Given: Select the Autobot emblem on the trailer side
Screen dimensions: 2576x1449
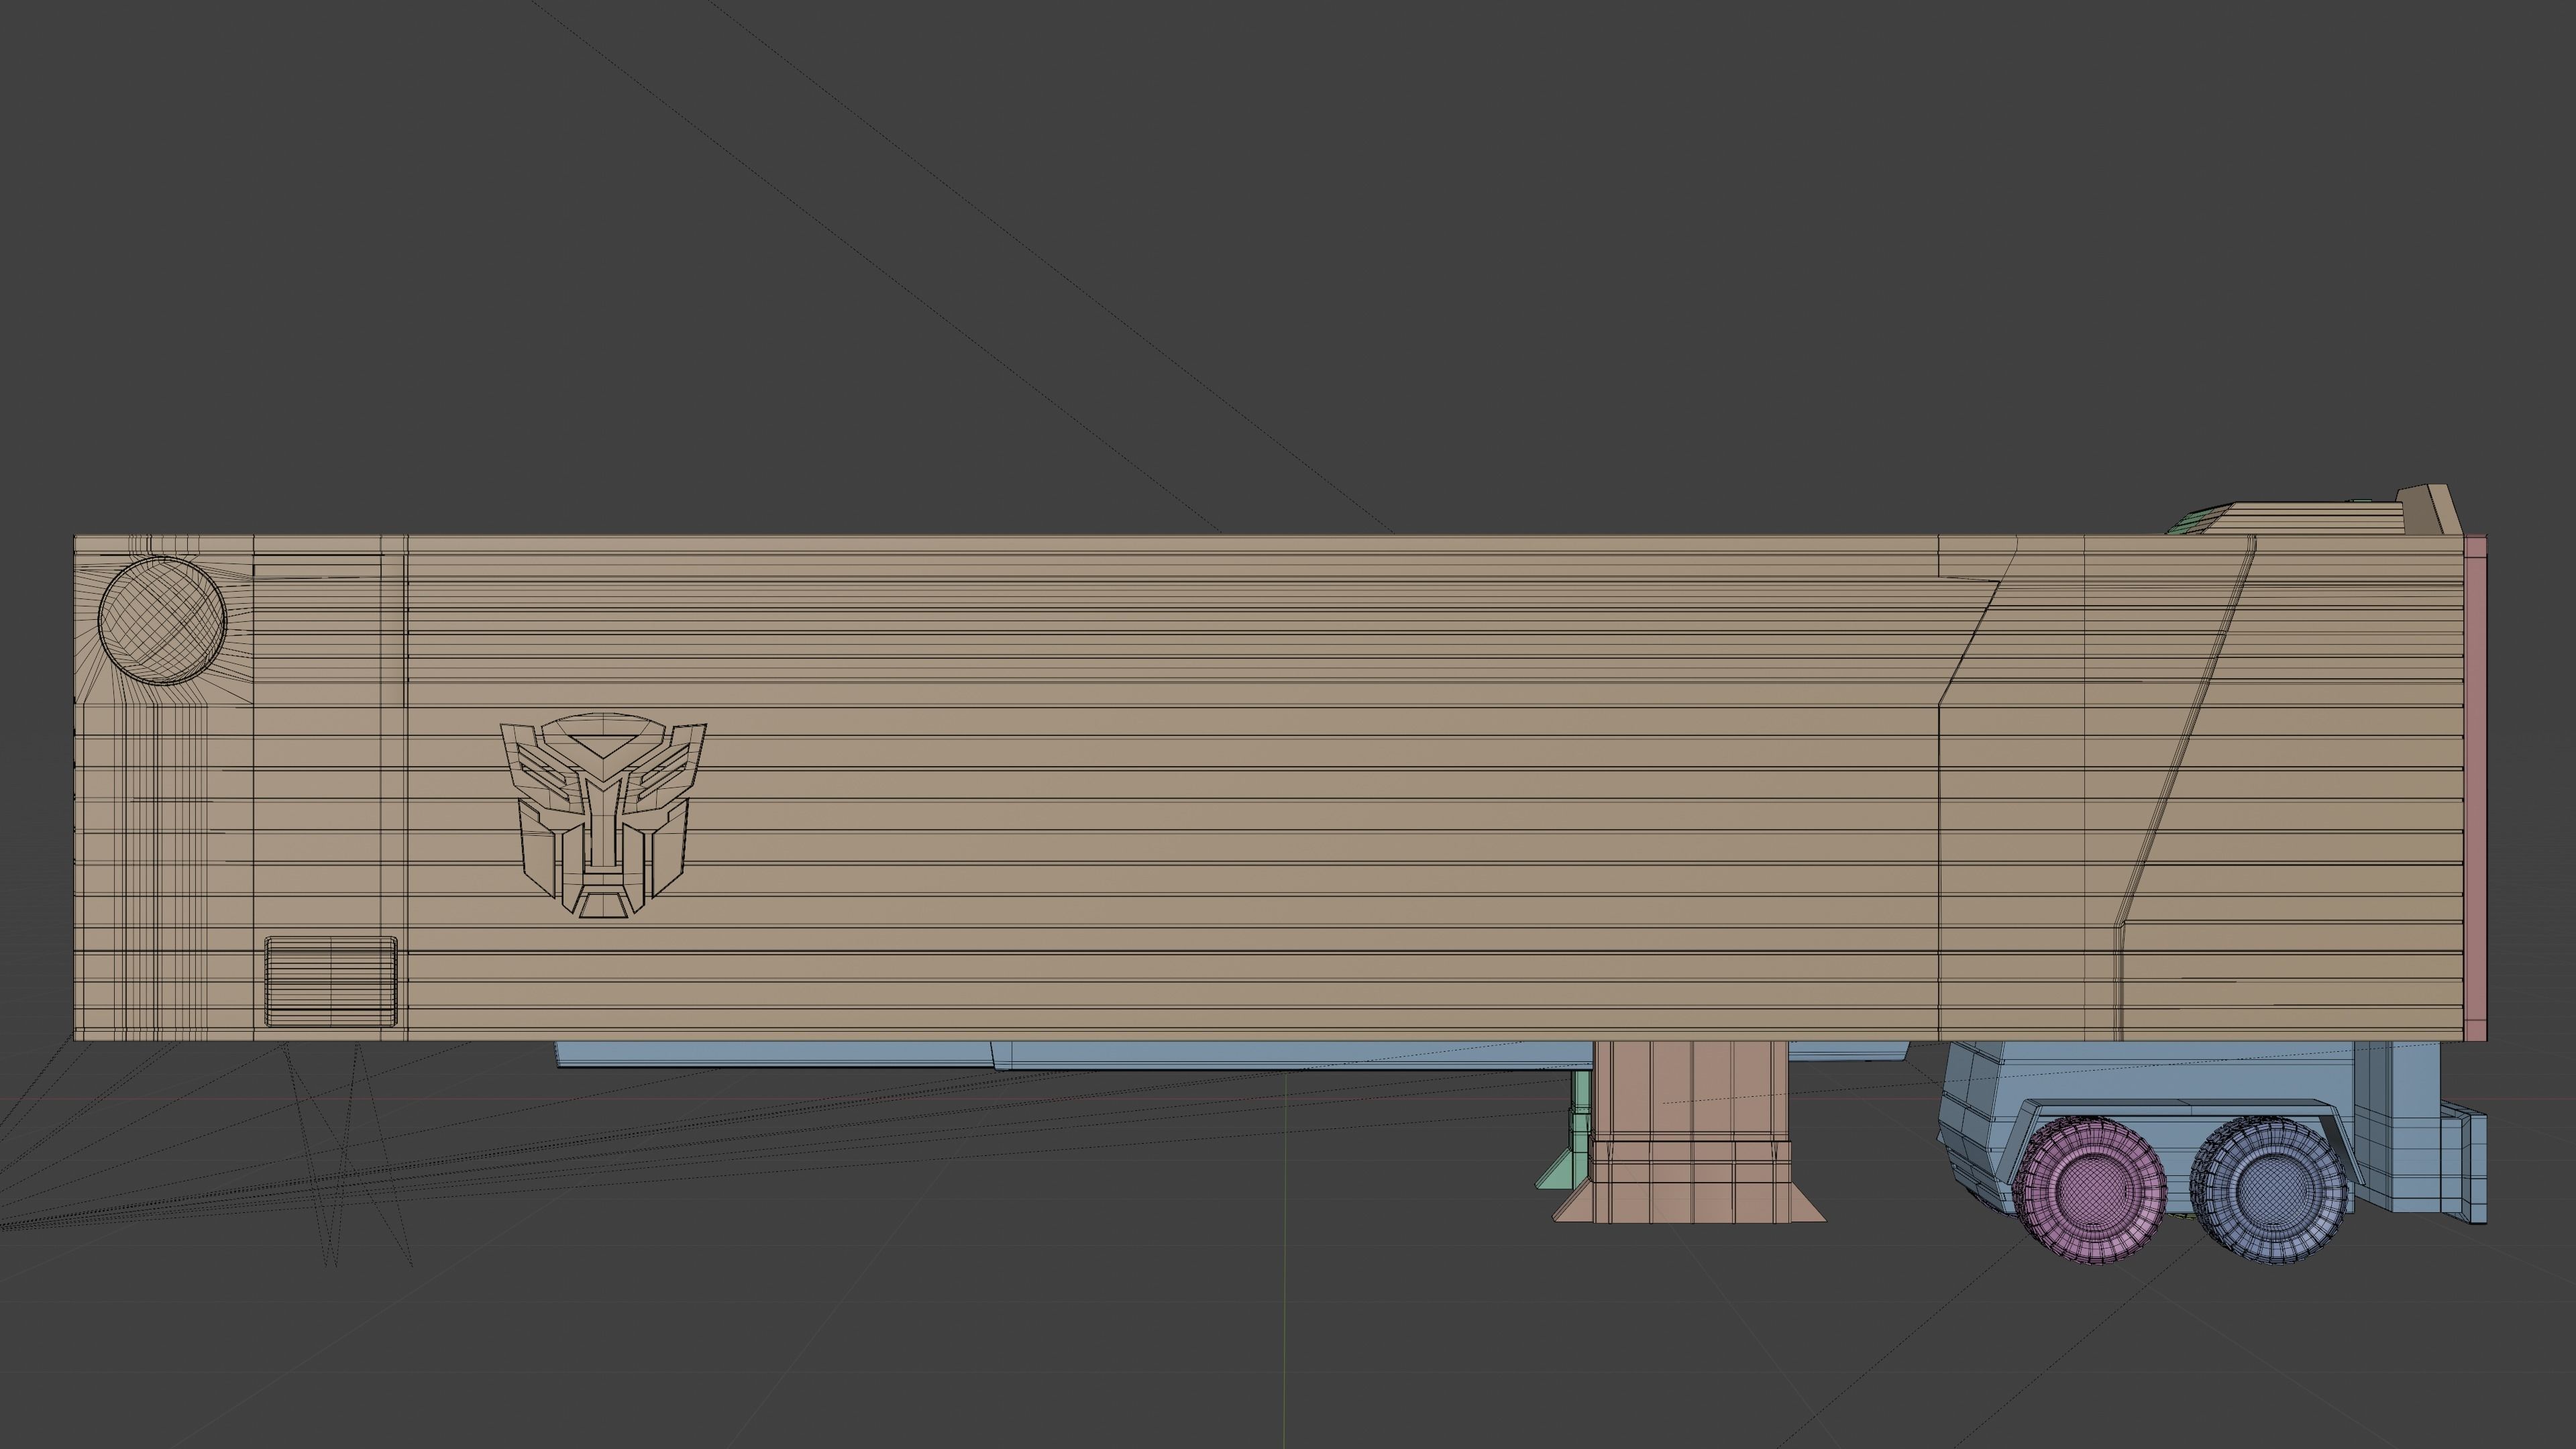Looking at the screenshot, I should (603, 815).
